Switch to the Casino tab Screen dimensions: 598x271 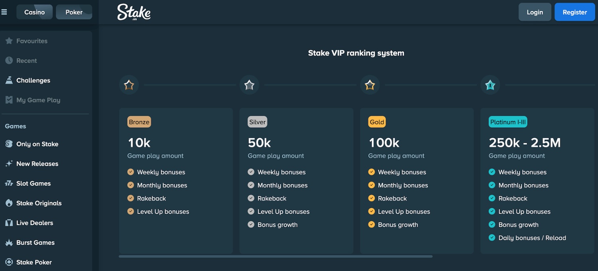[x=35, y=12]
